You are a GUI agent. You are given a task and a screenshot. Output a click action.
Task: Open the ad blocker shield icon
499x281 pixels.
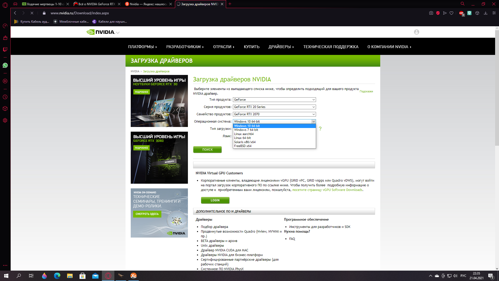[438, 13]
